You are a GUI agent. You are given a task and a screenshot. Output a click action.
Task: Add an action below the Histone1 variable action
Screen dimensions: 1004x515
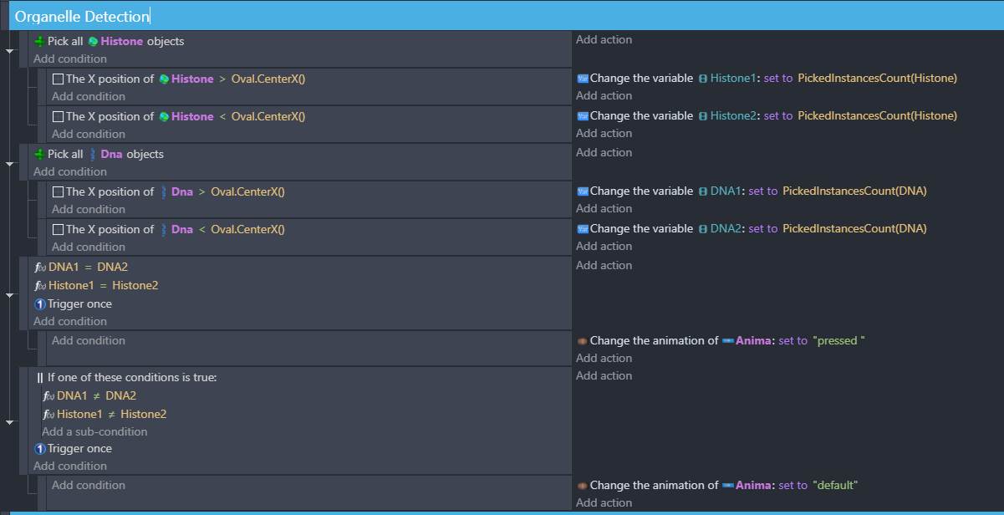604,95
